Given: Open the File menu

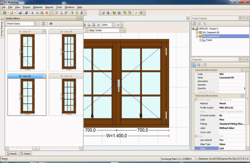Looking at the screenshot, I should (x=3, y=7).
